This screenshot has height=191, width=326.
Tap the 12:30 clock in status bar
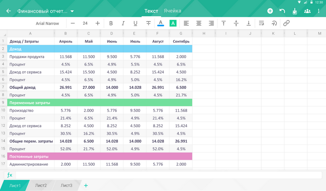coord(319,2)
